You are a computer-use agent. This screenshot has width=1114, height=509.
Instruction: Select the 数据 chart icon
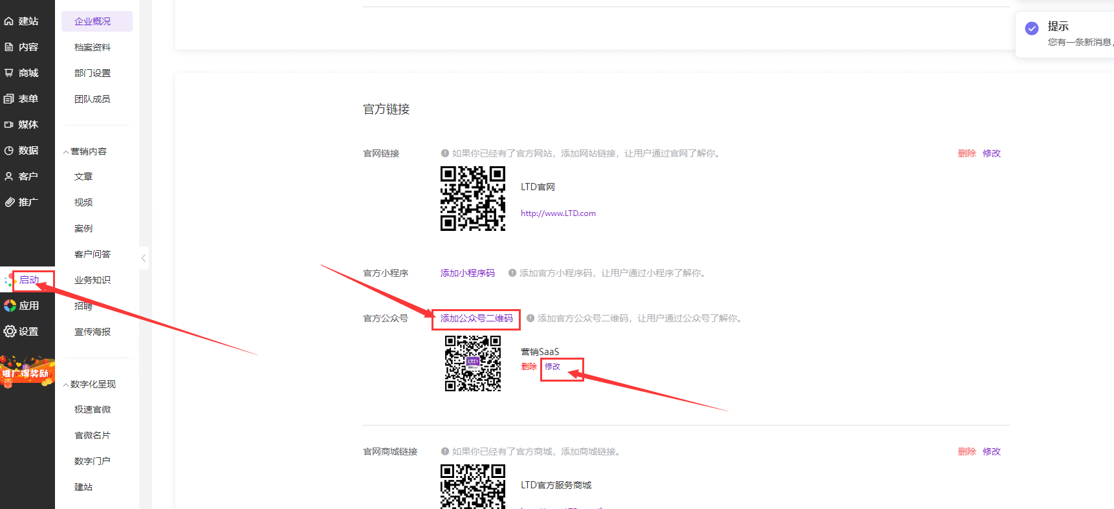click(x=9, y=151)
